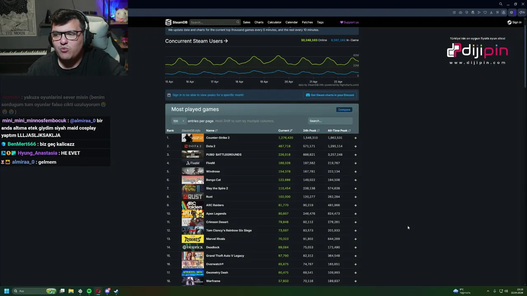Open Charts menu in SteamDB navbar
The height and width of the screenshot is (296, 527).
click(x=259, y=22)
